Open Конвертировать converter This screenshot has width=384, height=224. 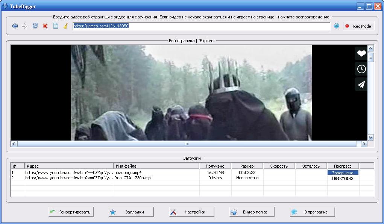71,212
